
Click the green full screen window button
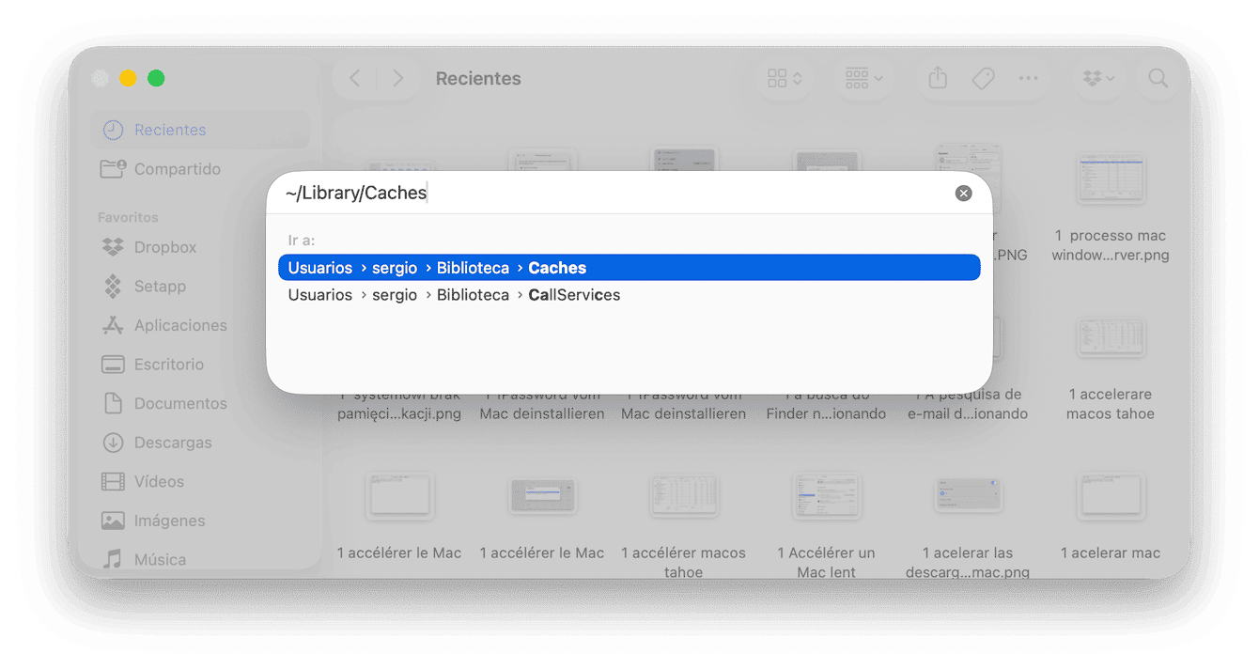[156, 78]
